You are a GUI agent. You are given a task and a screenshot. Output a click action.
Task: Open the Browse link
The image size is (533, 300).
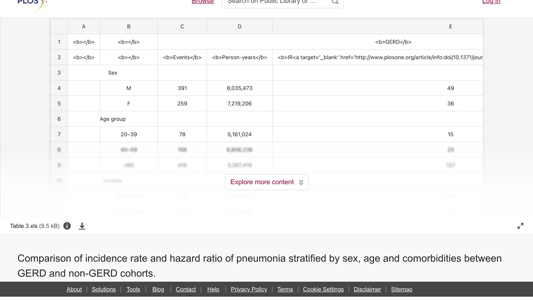click(x=203, y=2)
